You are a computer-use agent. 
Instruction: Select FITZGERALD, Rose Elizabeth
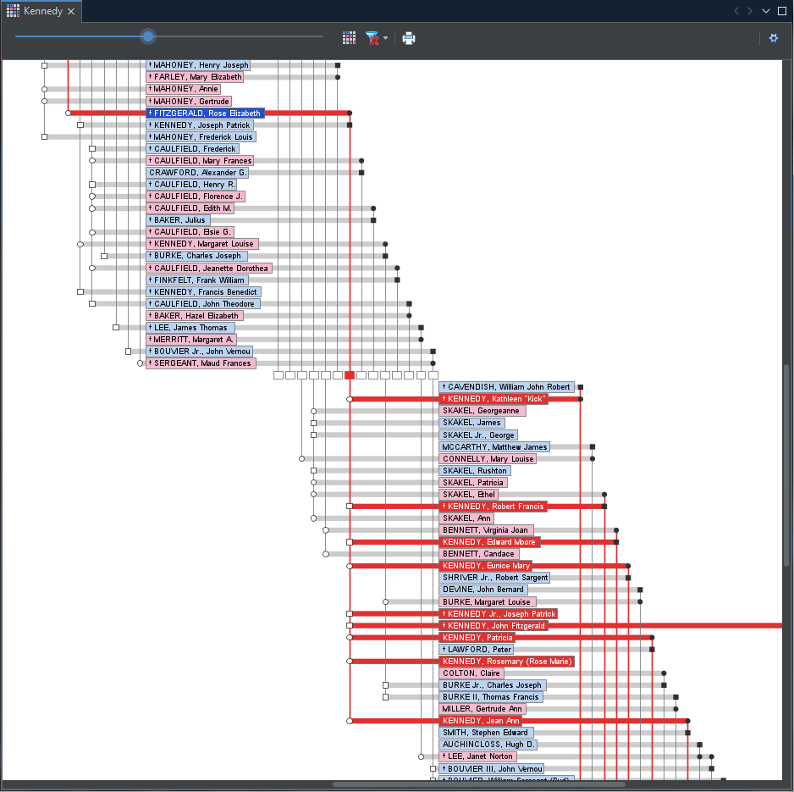tap(205, 113)
